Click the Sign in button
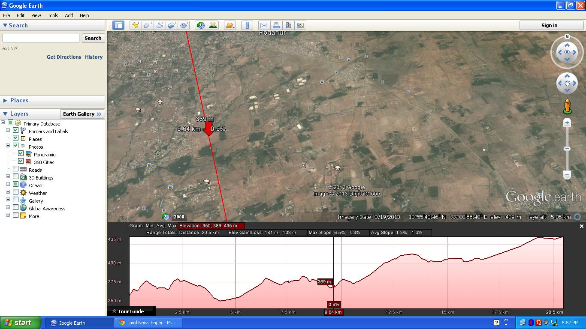The image size is (586, 329). pos(549,25)
